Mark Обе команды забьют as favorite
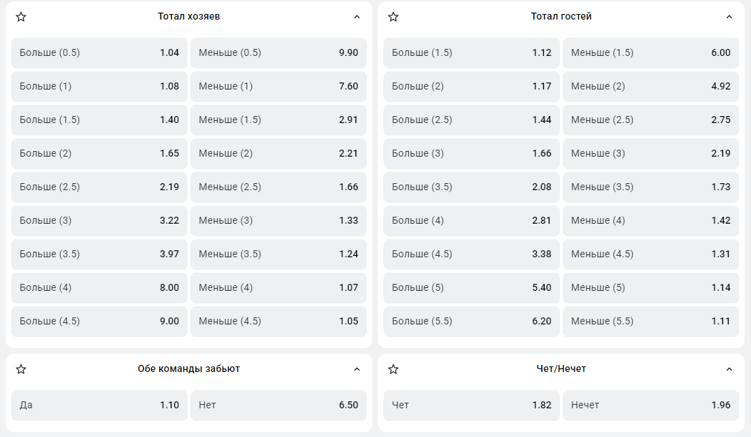751x437 pixels. [x=21, y=369]
